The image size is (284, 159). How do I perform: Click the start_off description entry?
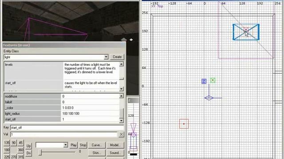click(62, 85)
